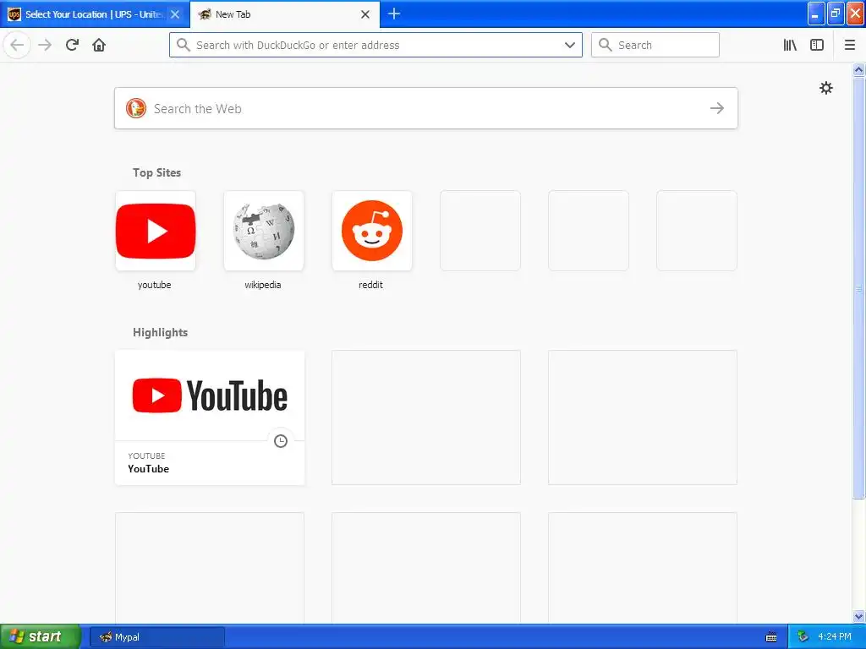Open the wikipedia top site tile
This screenshot has height=649, width=866.
coord(264,231)
